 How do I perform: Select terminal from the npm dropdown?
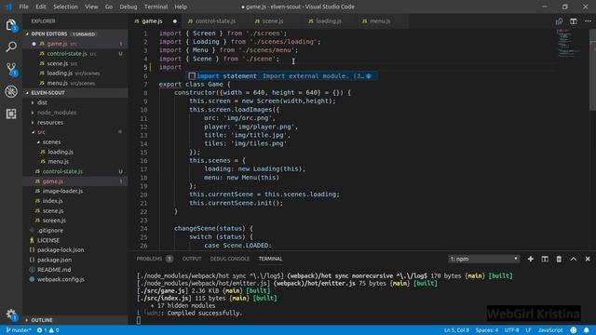click(x=483, y=259)
